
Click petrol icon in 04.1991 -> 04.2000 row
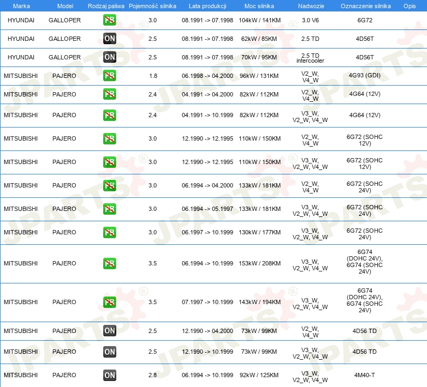(109, 94)
